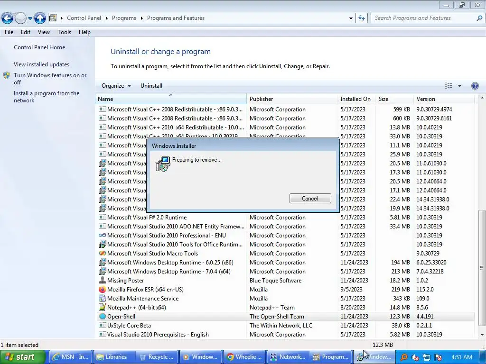Image resolution: width=486 pixels, height=364 pixels.
Task: Select the Open-Shell program icon
Action: (x=103, y=316)
